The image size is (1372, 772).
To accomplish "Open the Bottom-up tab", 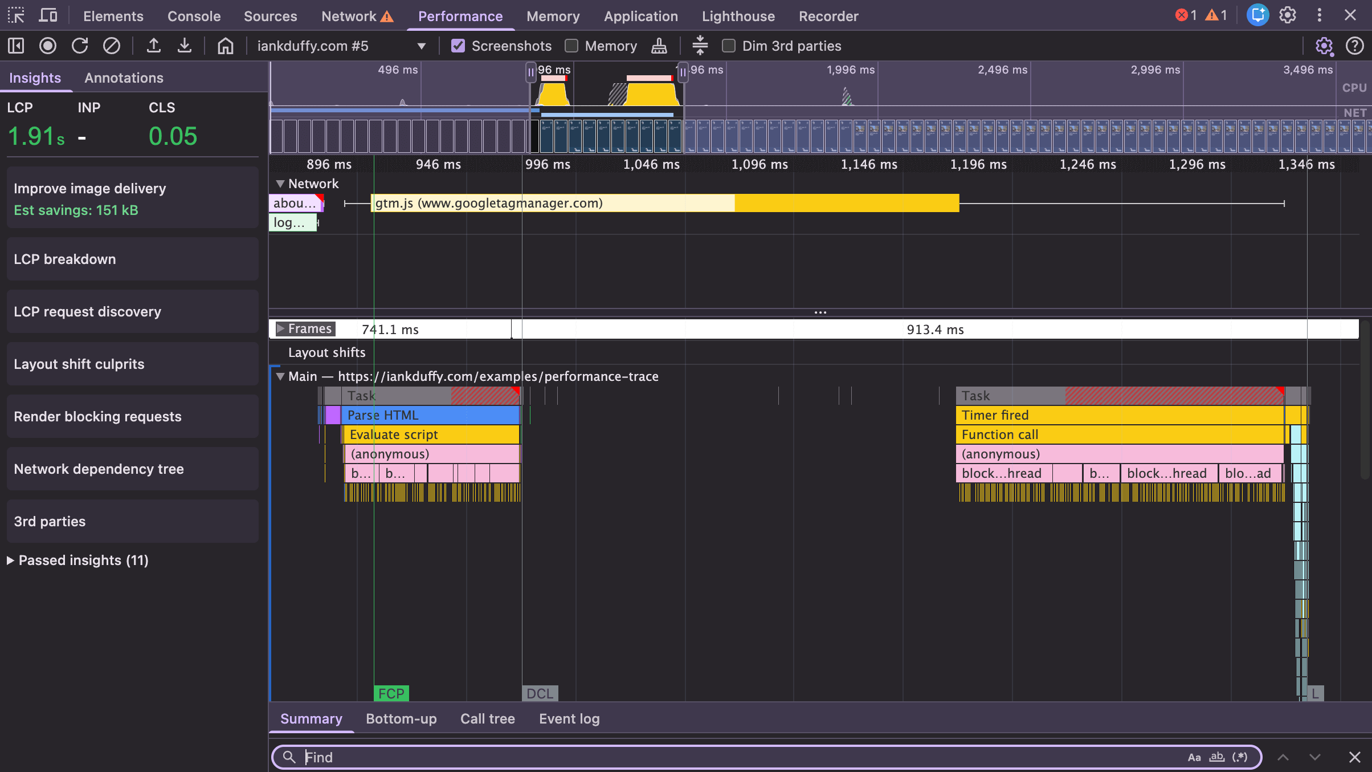I will pyautogui.click(x=401, y=719).
